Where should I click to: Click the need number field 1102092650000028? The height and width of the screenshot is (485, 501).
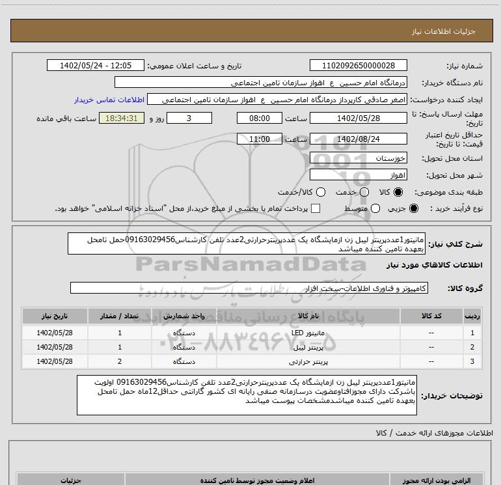[x=358, y=66]
